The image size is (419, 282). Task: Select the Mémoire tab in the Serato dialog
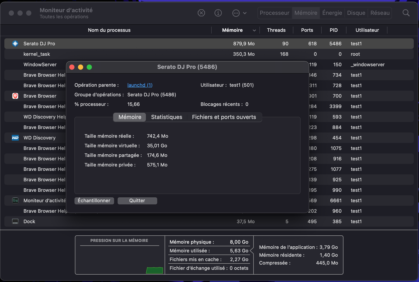tap(130, 117)
